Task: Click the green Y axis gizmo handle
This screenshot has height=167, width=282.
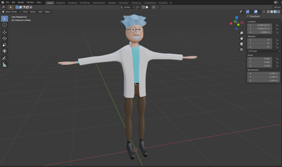Action: coord(235,21)
